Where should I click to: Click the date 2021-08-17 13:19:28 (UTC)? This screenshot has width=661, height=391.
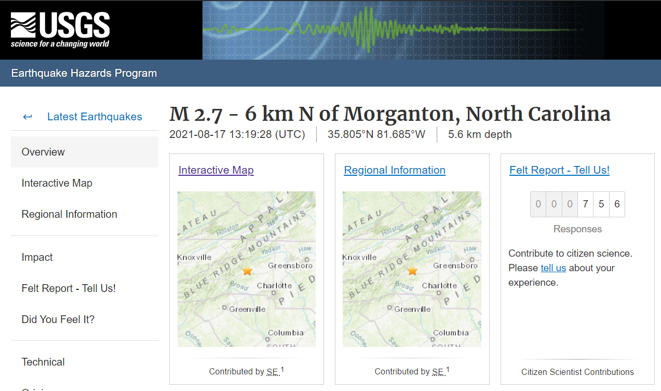point(237,134)
